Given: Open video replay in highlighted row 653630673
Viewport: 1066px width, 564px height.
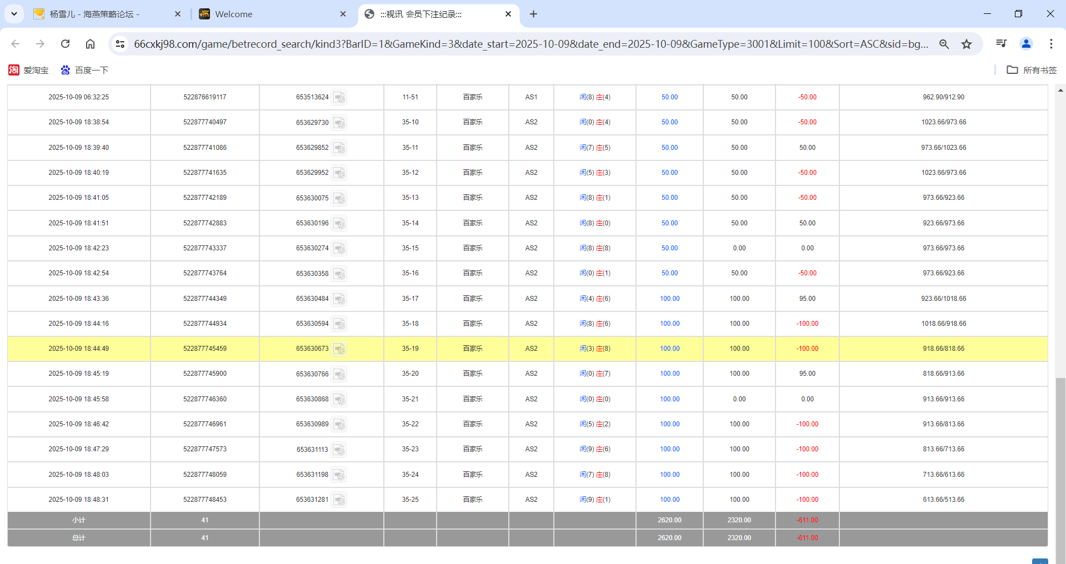Looking at the screenshot, I should [340, 349].
